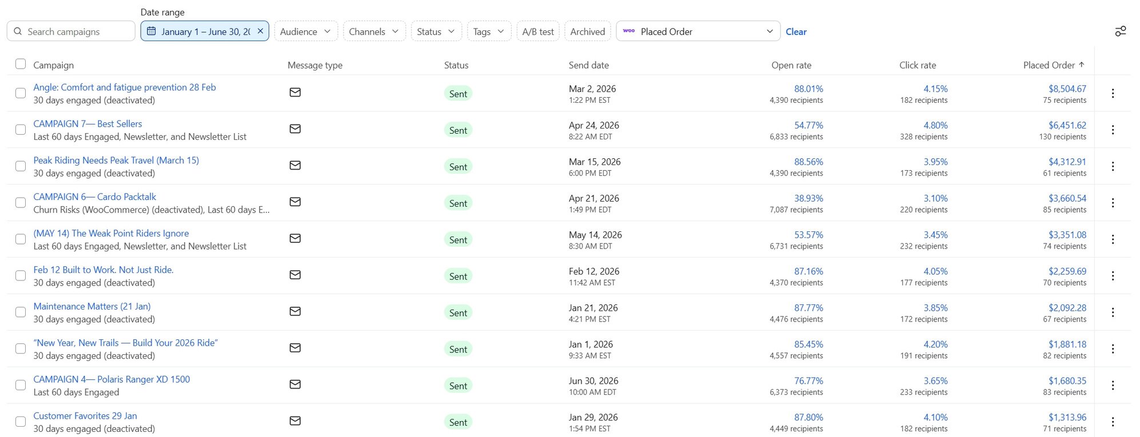Toggle the select-all campaigns checkbox

point(21,64)
